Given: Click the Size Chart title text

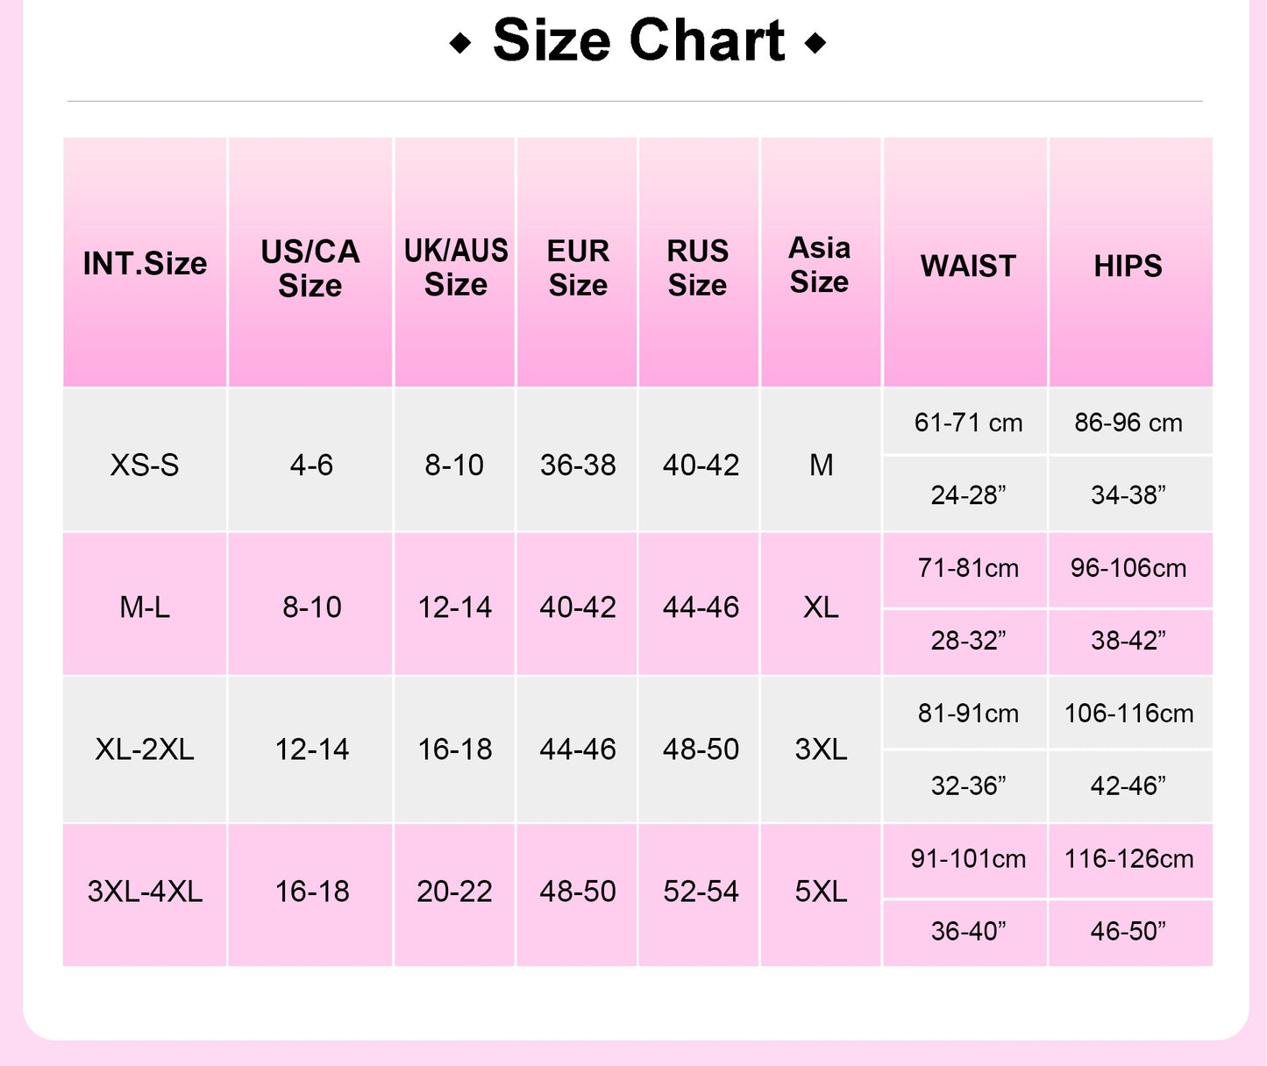Looking at the screenshot, I should (638, 40).
